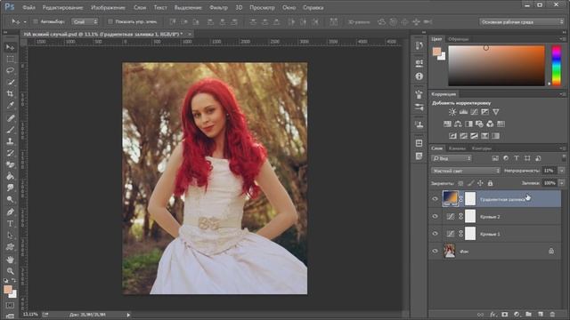Open the Изображение menu
570x320 pixels.
[x=108, y=7]
